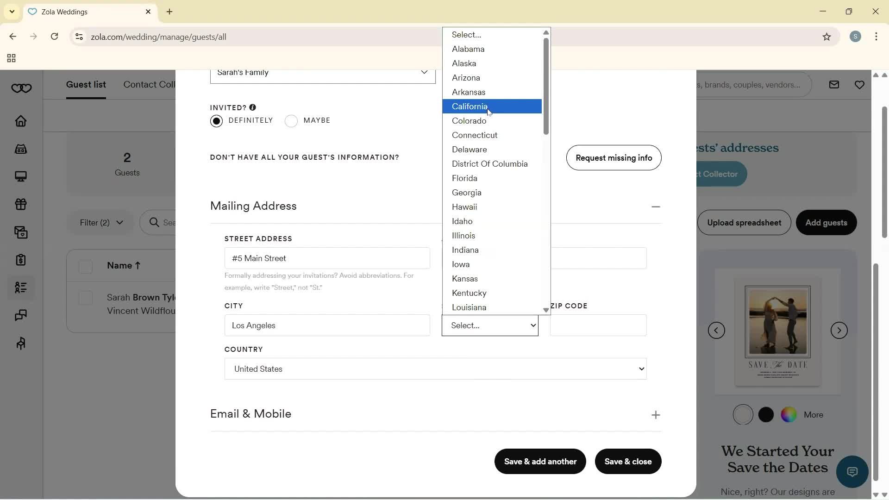The width and height of the screenshot is (889, 500).
Task: Click Save & add another button
Action: pyautogui.click(x=540, y=462)
